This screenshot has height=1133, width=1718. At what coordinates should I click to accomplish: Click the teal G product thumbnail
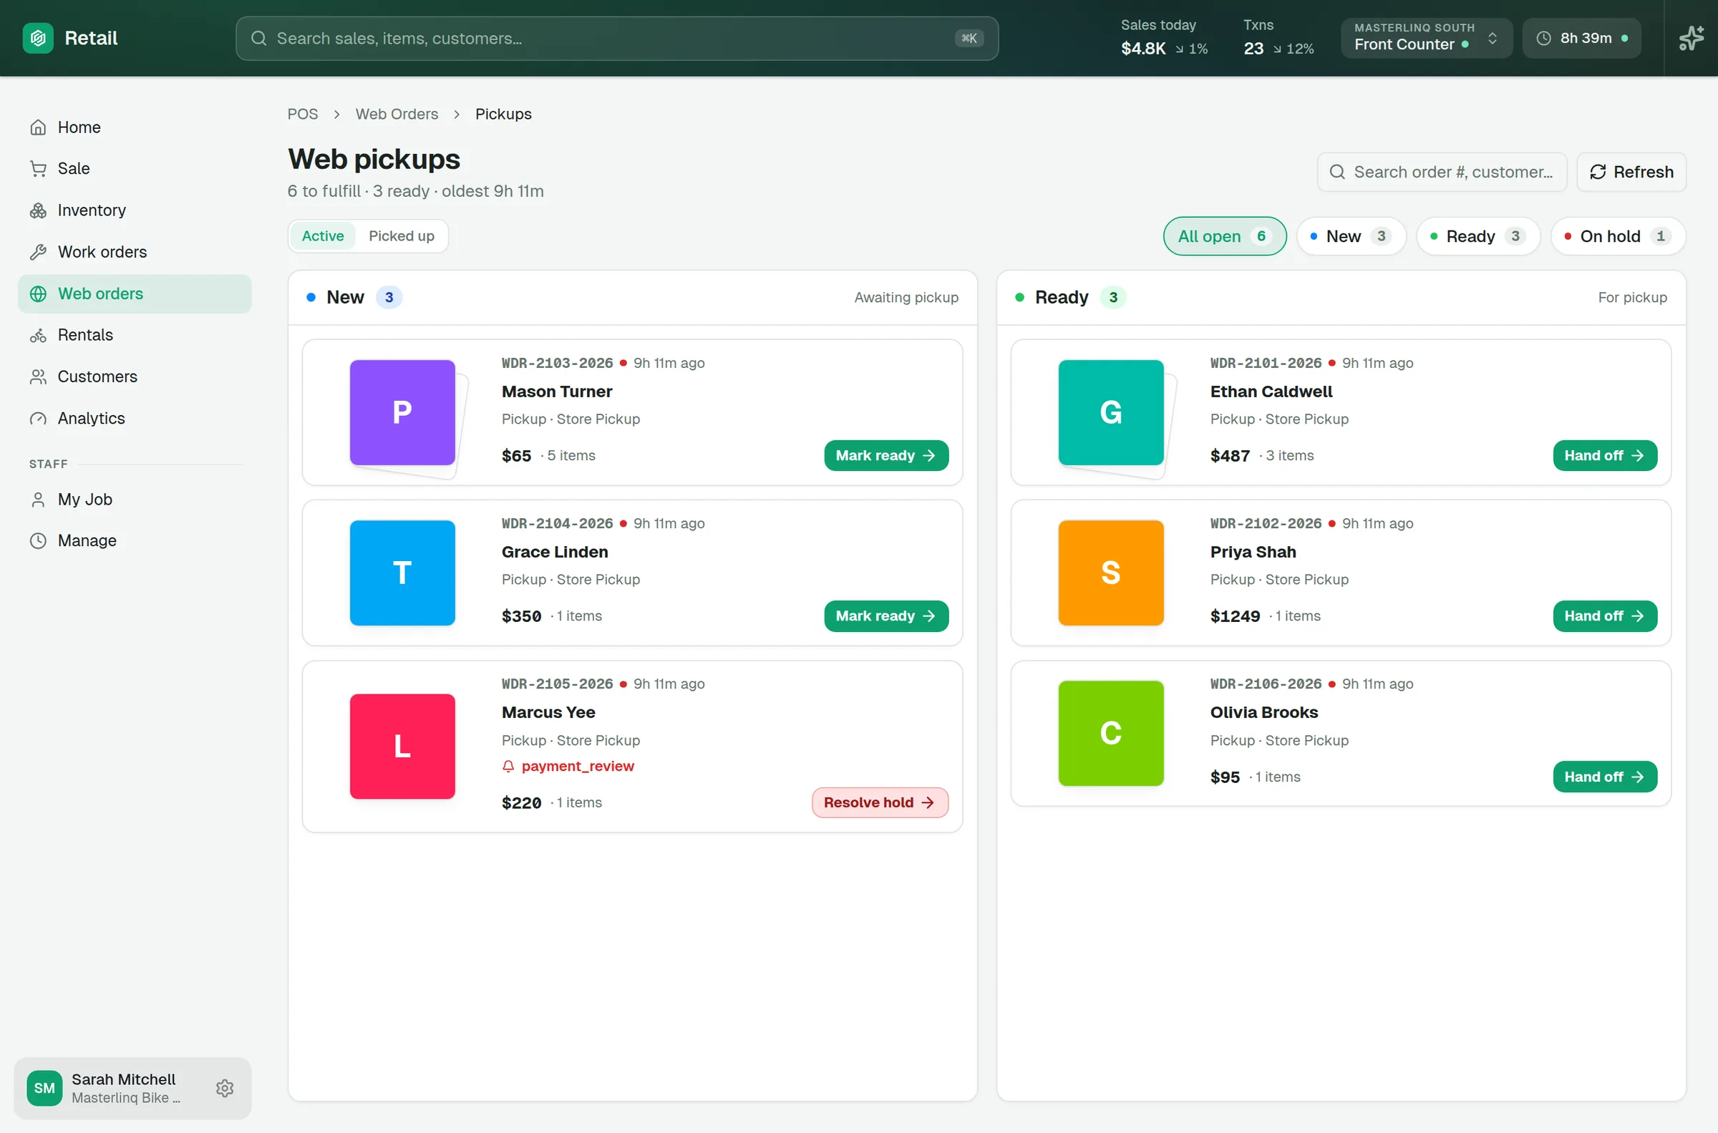1110,412
